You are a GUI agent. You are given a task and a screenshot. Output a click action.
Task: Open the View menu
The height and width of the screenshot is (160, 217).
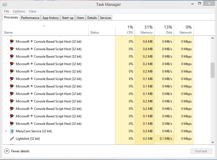[x=33, y=11]
